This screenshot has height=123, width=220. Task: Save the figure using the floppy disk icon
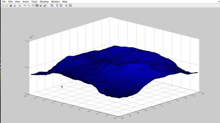click(11, 5)
